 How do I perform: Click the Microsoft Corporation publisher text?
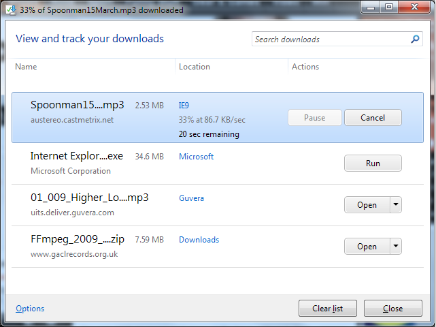click(x=71, y=171)
